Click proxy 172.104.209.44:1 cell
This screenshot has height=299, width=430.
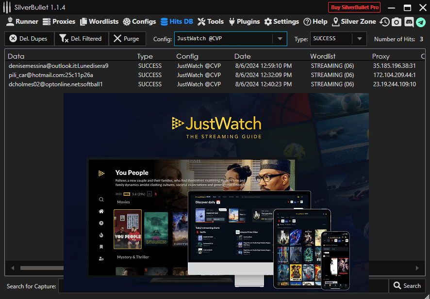(x=395, y=75)
